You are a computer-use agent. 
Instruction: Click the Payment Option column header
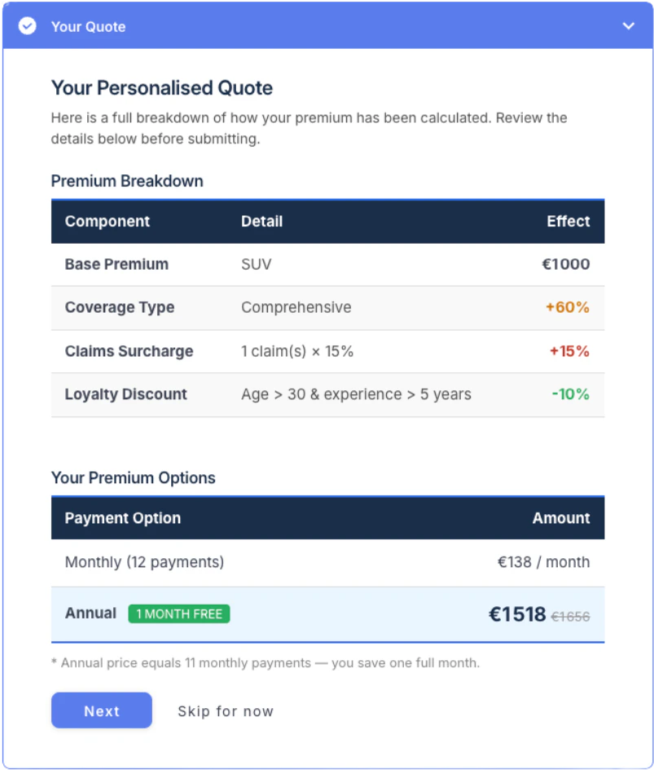tap(123, 517)
